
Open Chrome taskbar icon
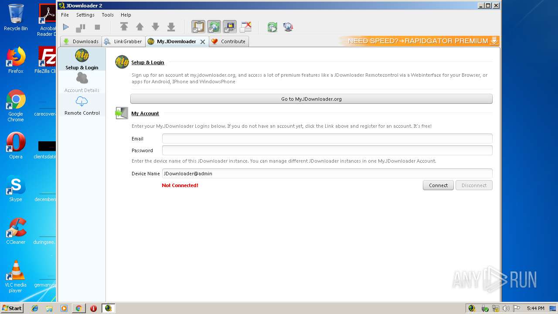click(78, 308)
